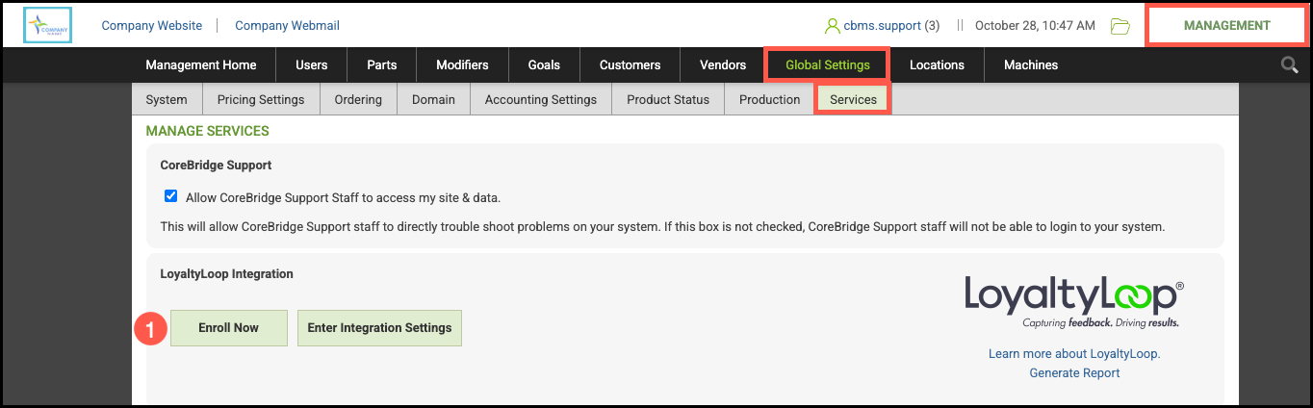Click the cbms.support username link
The height and width of the screenshot is (408, 1313).
click(x=882, y=26)
